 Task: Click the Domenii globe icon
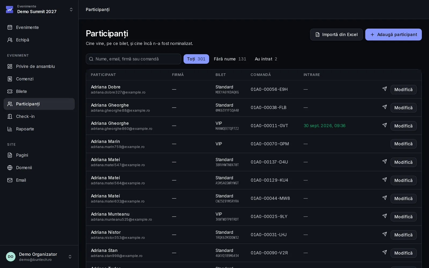click(x=10, y=167)
